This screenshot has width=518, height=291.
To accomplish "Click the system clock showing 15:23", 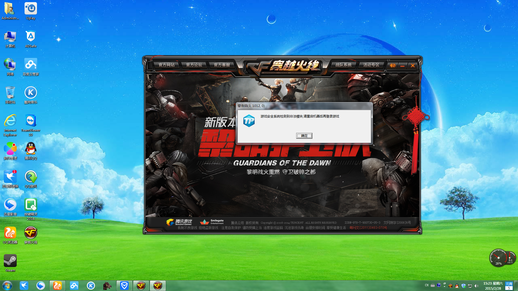I will 493,286.
